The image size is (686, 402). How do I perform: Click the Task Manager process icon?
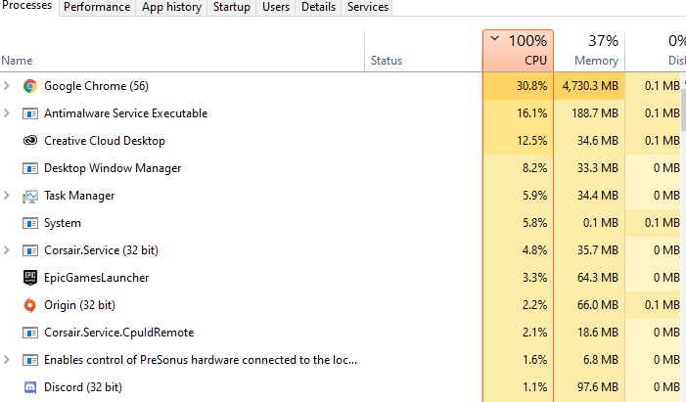(29, 197)
